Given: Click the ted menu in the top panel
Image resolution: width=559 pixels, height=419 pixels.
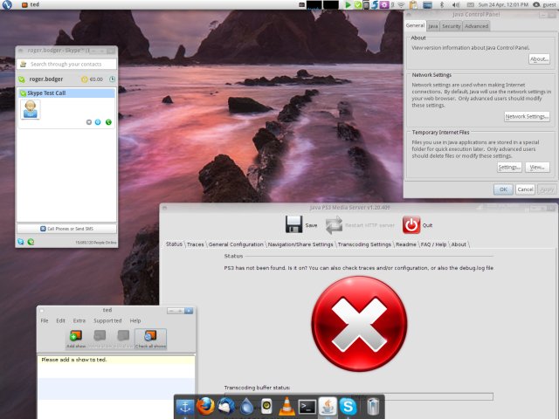Looking at the screenshot, I should coord(31,4).
